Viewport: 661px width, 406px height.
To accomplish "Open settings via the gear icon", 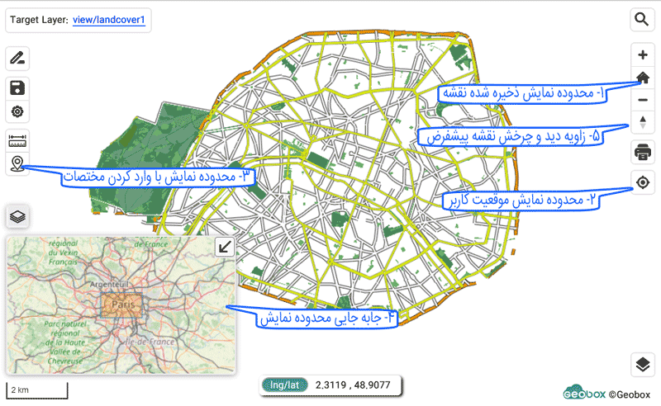I will tap(17, 112).
